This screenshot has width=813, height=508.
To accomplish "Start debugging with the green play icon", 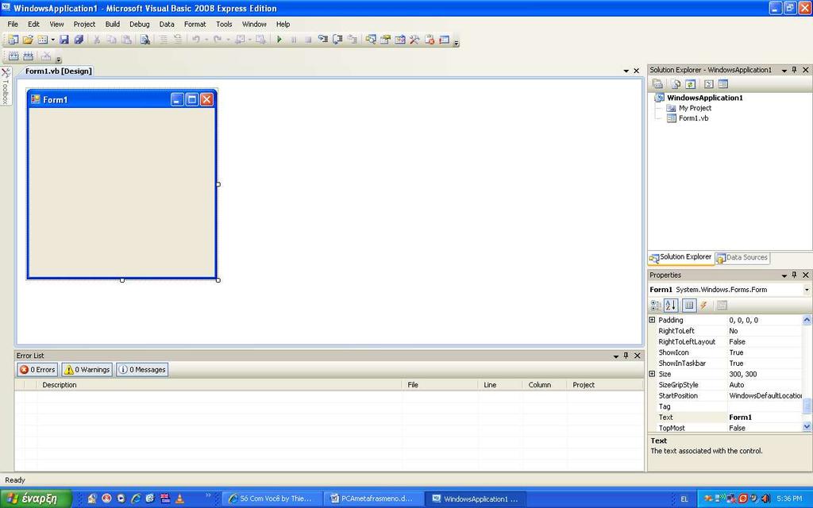I will pyautogui.click(x=279, y=40).
